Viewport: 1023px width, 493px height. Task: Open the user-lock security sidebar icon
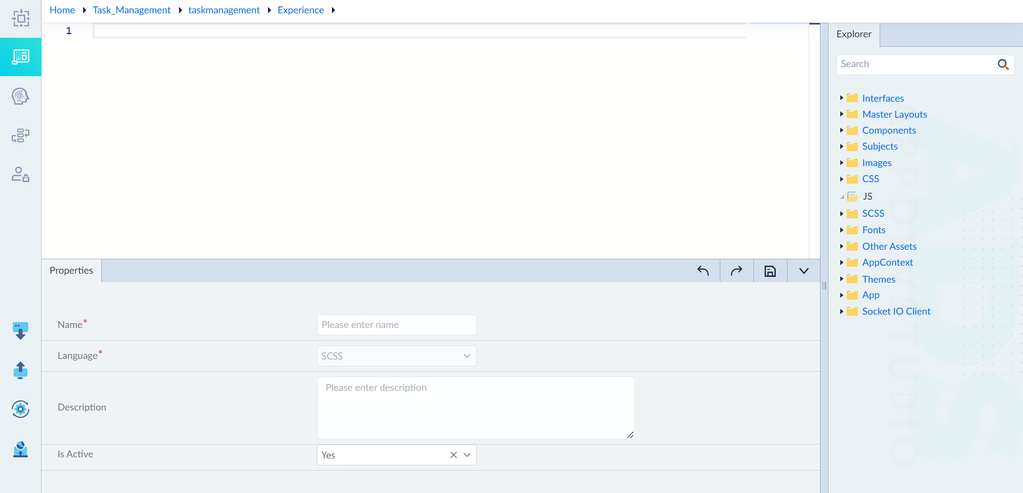(20, 174)
